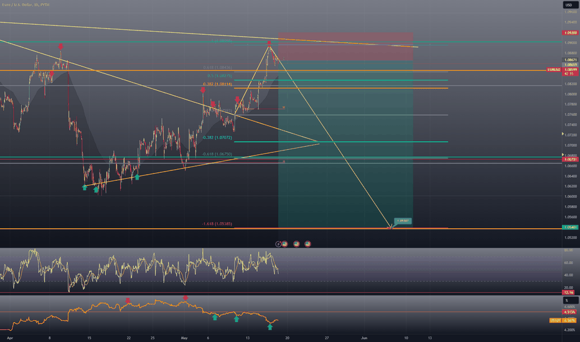
Task: Select the rightmost green arrow on the US10Y panel
Action: pos(270,327)
